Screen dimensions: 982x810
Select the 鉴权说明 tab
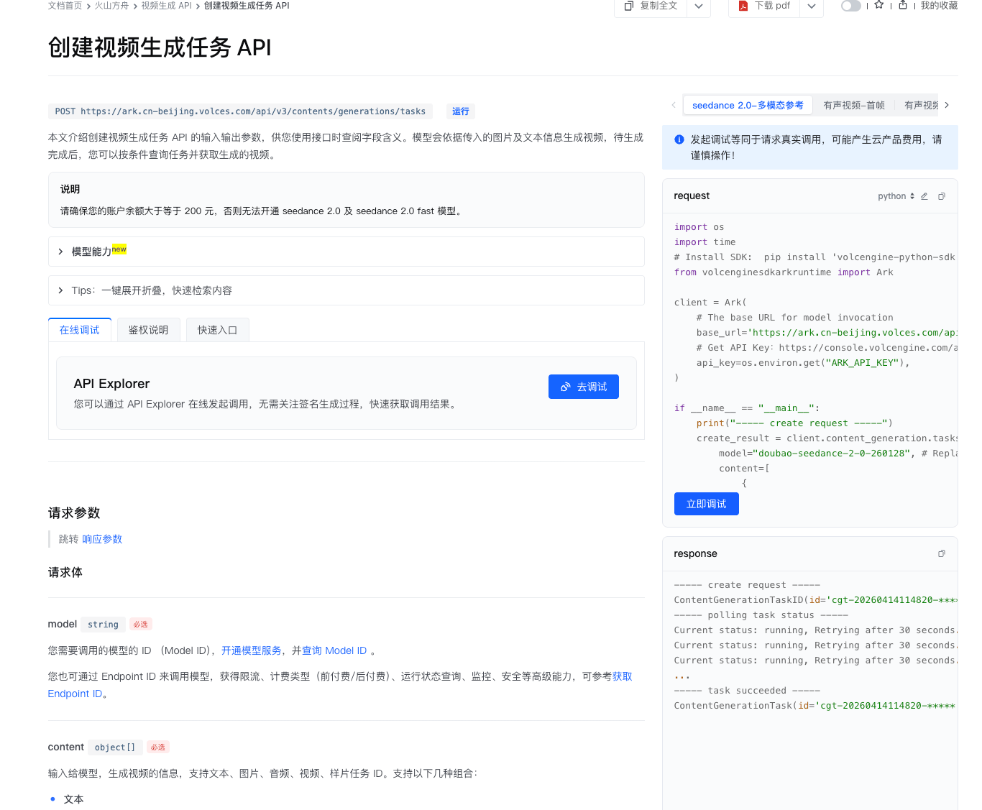click(x=149, y=330)
